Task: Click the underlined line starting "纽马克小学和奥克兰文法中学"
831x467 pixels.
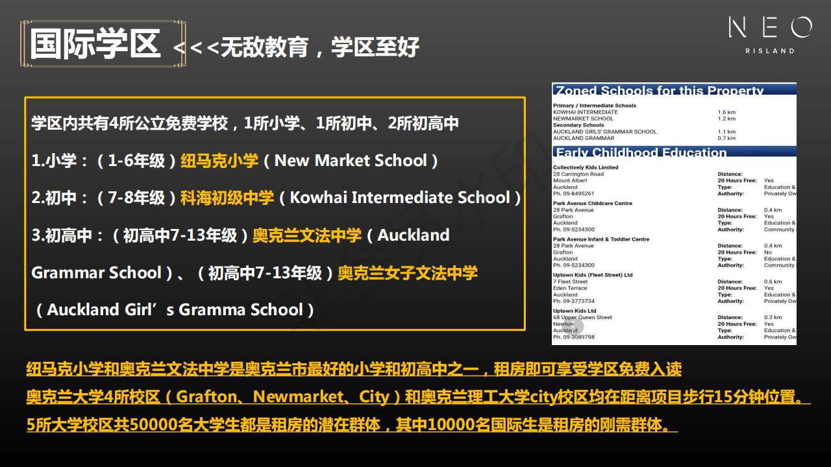Action: (x=354, y=370)
